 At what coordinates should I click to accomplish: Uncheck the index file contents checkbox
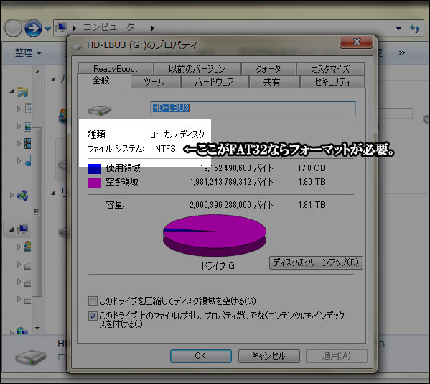93,316
